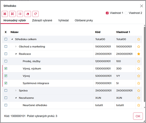This screenshot has width=146, height=123.
Task: Uncheck the Systémová integrace checkbox
Action: 6,83
